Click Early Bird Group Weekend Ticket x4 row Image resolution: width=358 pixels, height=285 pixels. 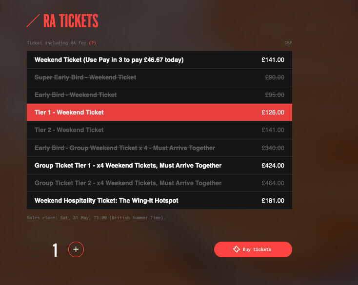[159, 148]
